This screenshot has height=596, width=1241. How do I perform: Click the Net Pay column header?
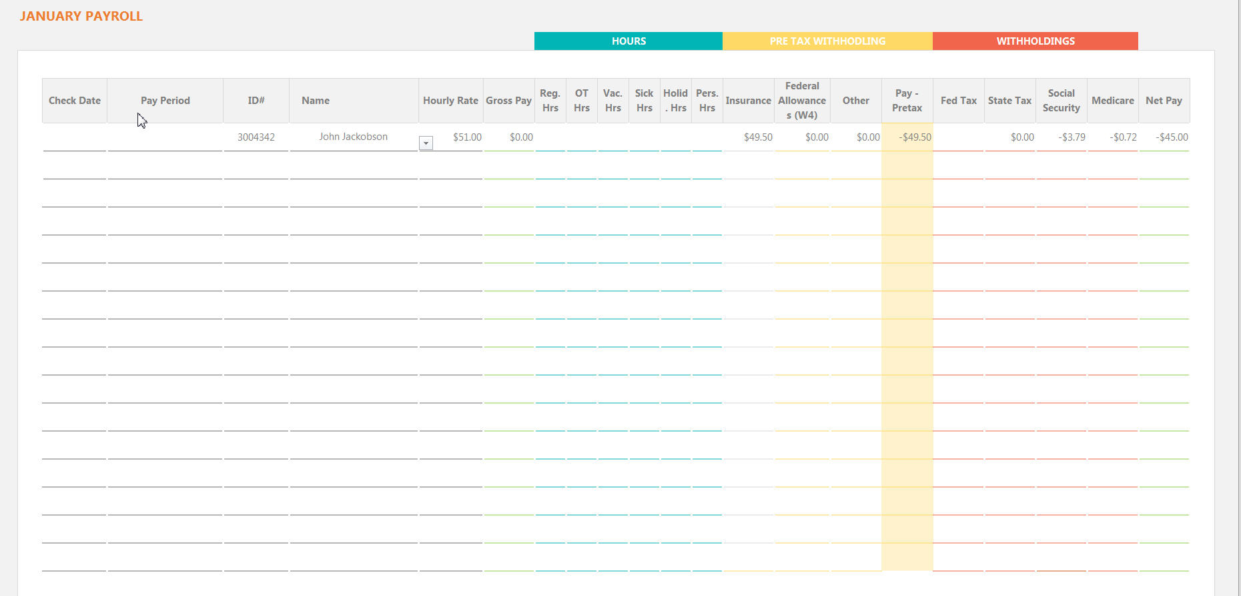[x=1164, y=101]
